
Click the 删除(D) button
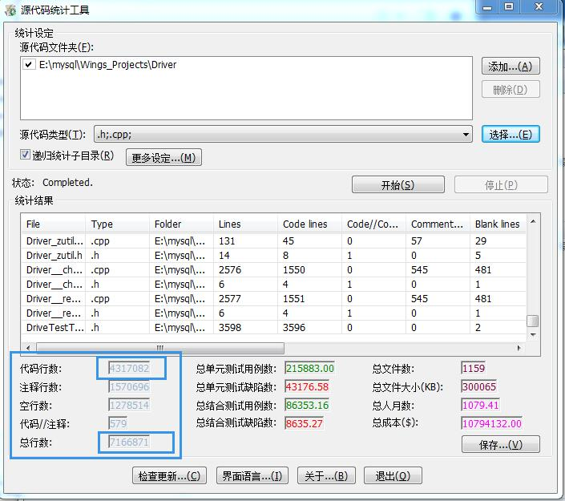[x=511, y=90]
